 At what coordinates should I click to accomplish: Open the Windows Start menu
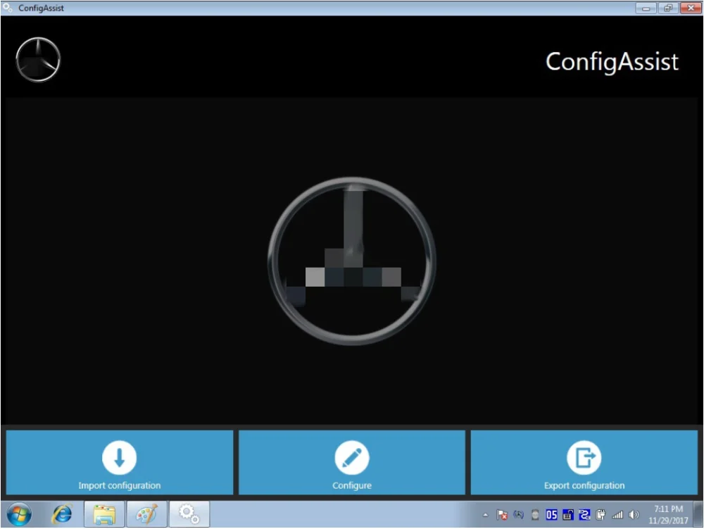(x=19, y=514)
